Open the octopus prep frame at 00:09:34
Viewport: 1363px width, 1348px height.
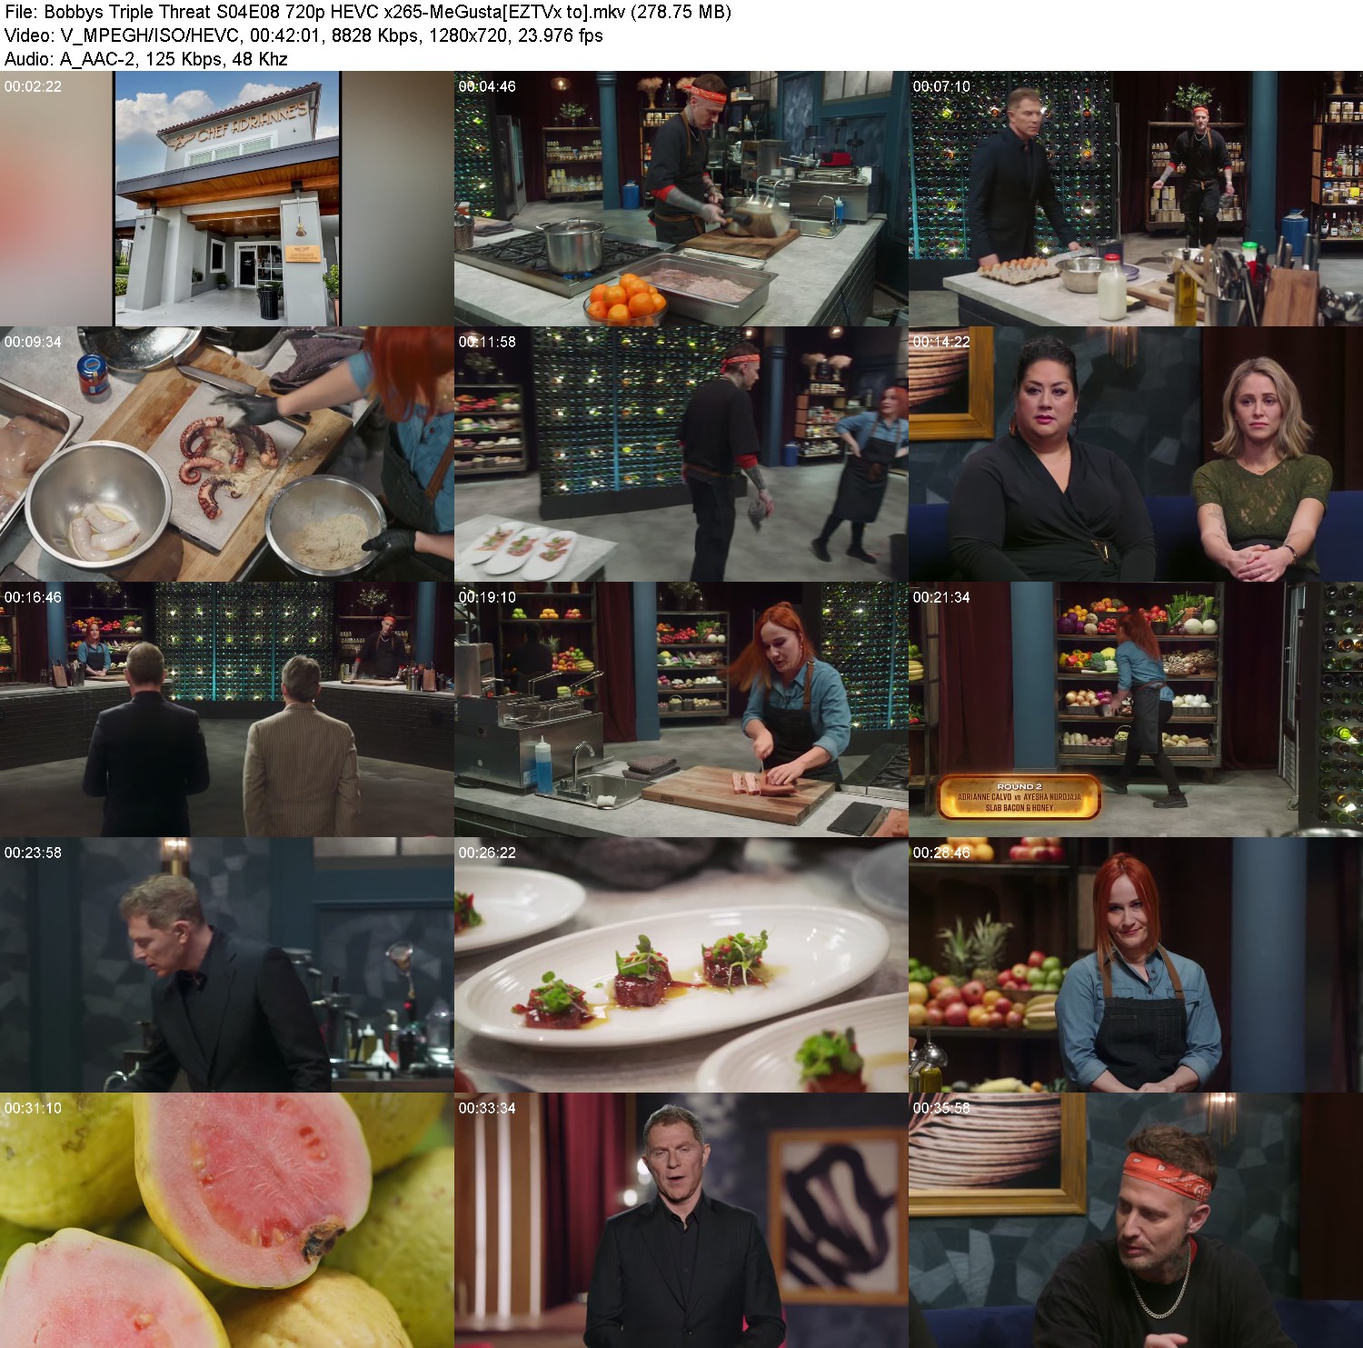click(x=227, y=454)
